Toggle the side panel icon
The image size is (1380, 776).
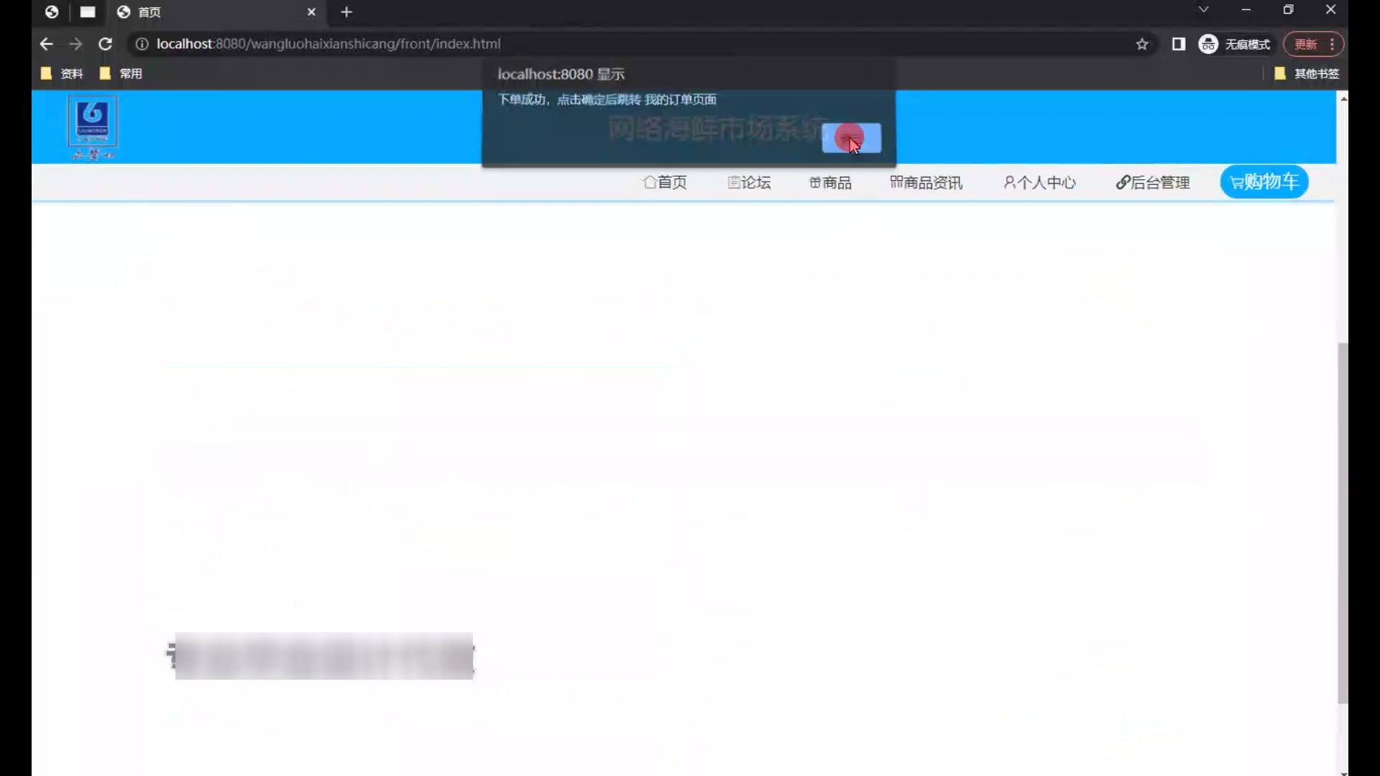point(1179,45)
